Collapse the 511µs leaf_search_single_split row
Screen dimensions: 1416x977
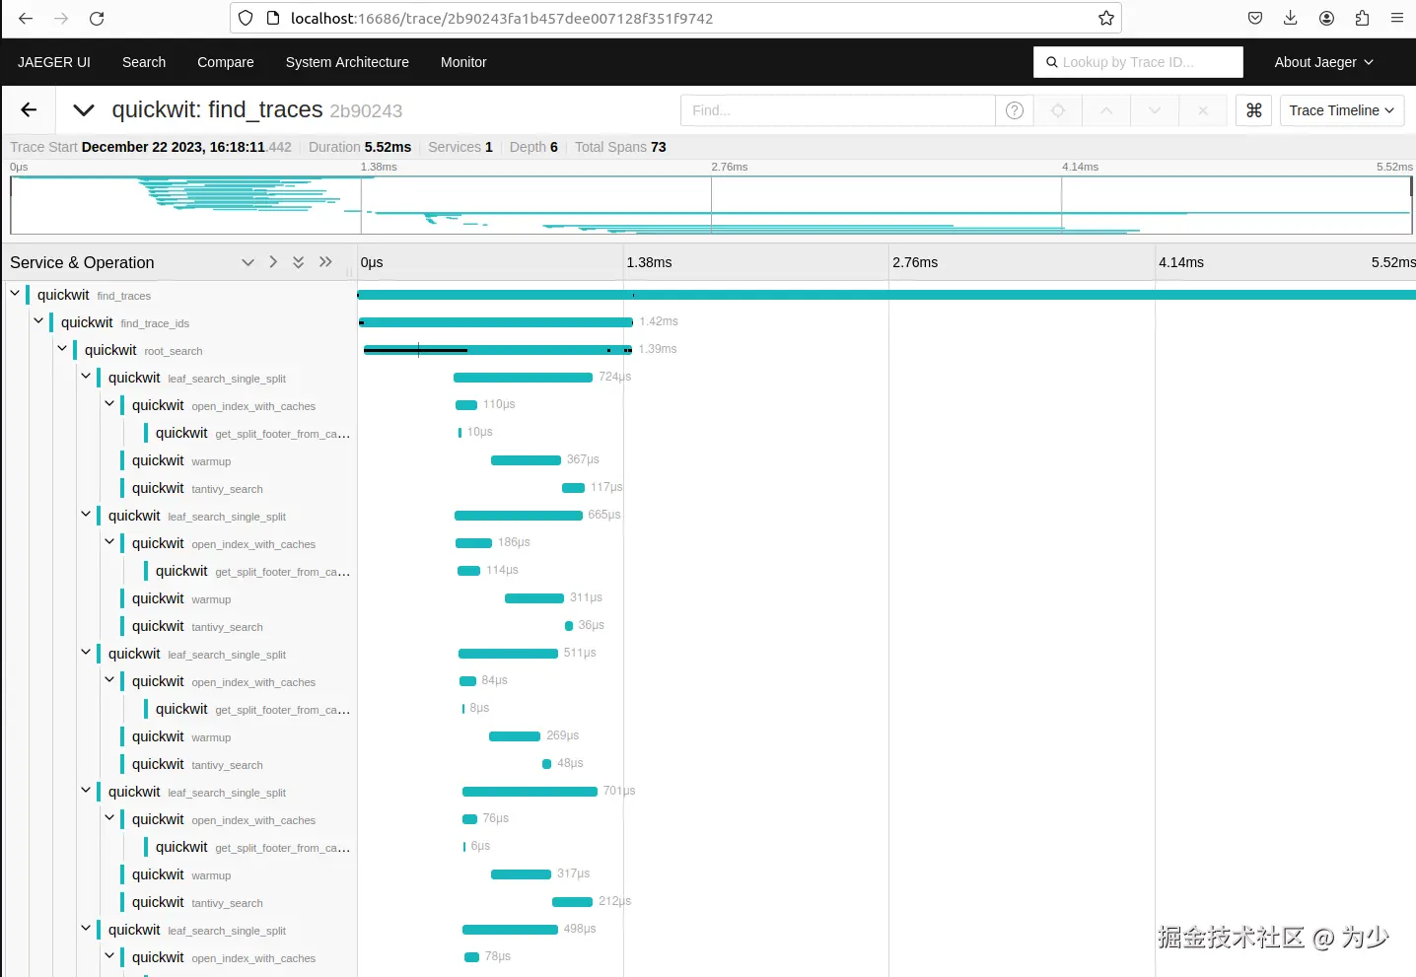point(86,653)
